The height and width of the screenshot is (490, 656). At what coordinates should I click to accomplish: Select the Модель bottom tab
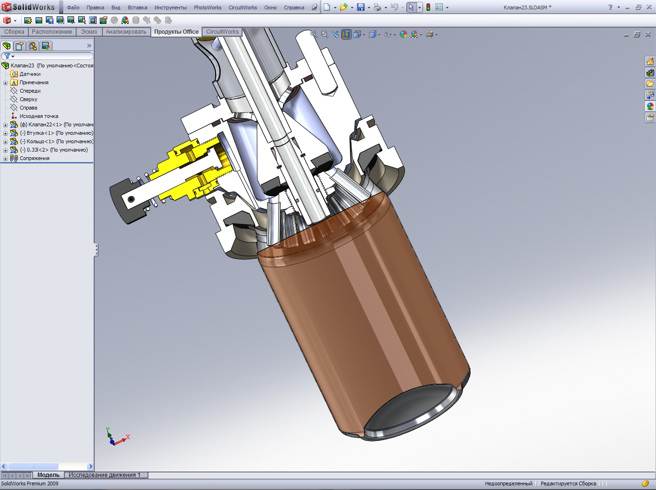tap(49, 475)
